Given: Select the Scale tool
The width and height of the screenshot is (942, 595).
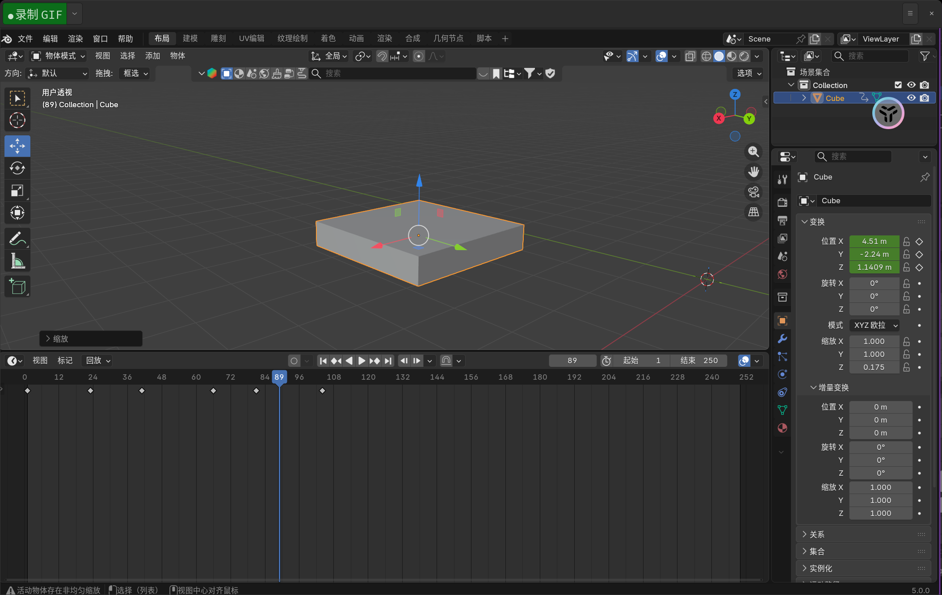Looking at the screenshot, I should coord(17,191).
